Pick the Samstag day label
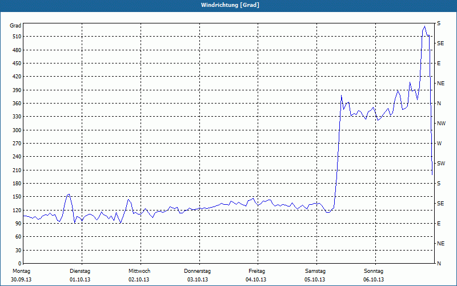457x286 pixels. [315, 271]
